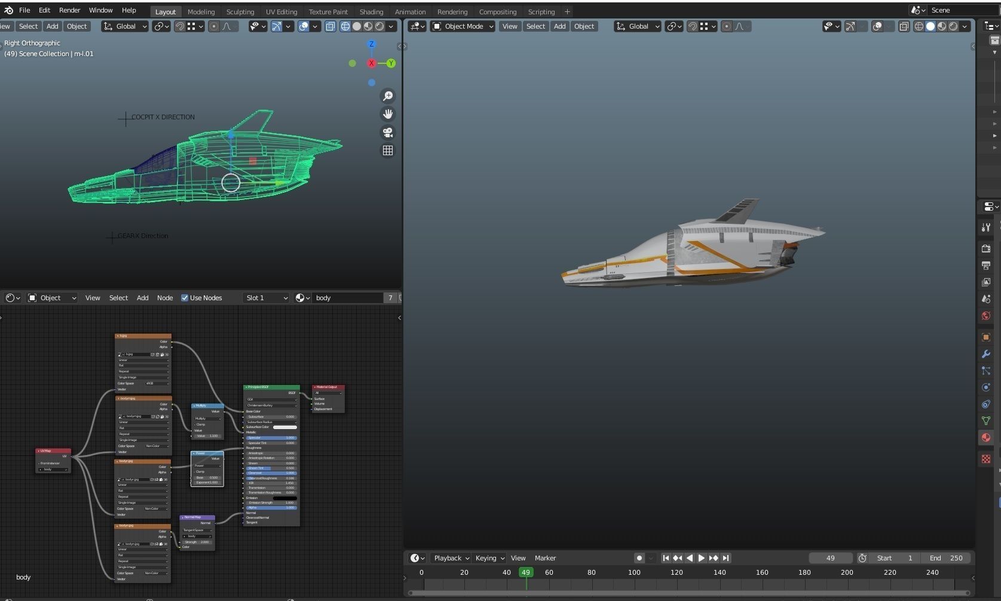The height and width of the screenshot is (601, 1001).
Task: Open the Modifiers properties tab (blue wrench)
Action: (986, 354)
